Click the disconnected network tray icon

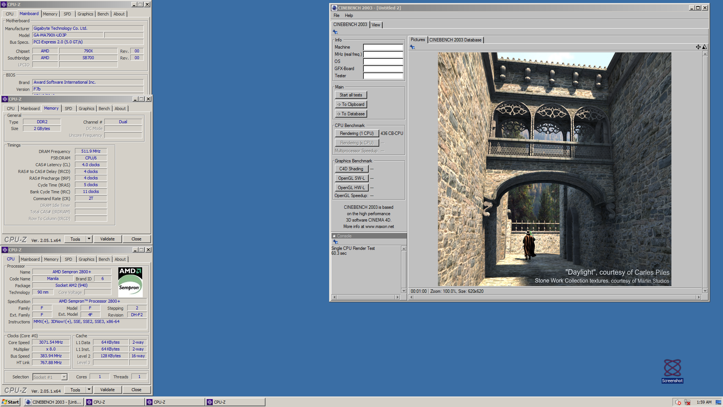pos(687,402)
